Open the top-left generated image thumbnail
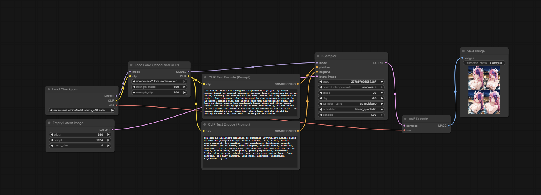Screen dimensions: 541x195 (476, 78)
